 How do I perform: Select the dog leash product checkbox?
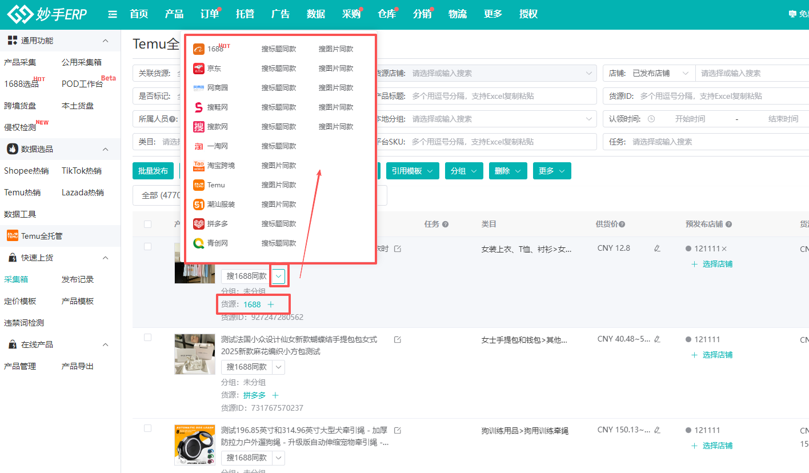(148, 428)
